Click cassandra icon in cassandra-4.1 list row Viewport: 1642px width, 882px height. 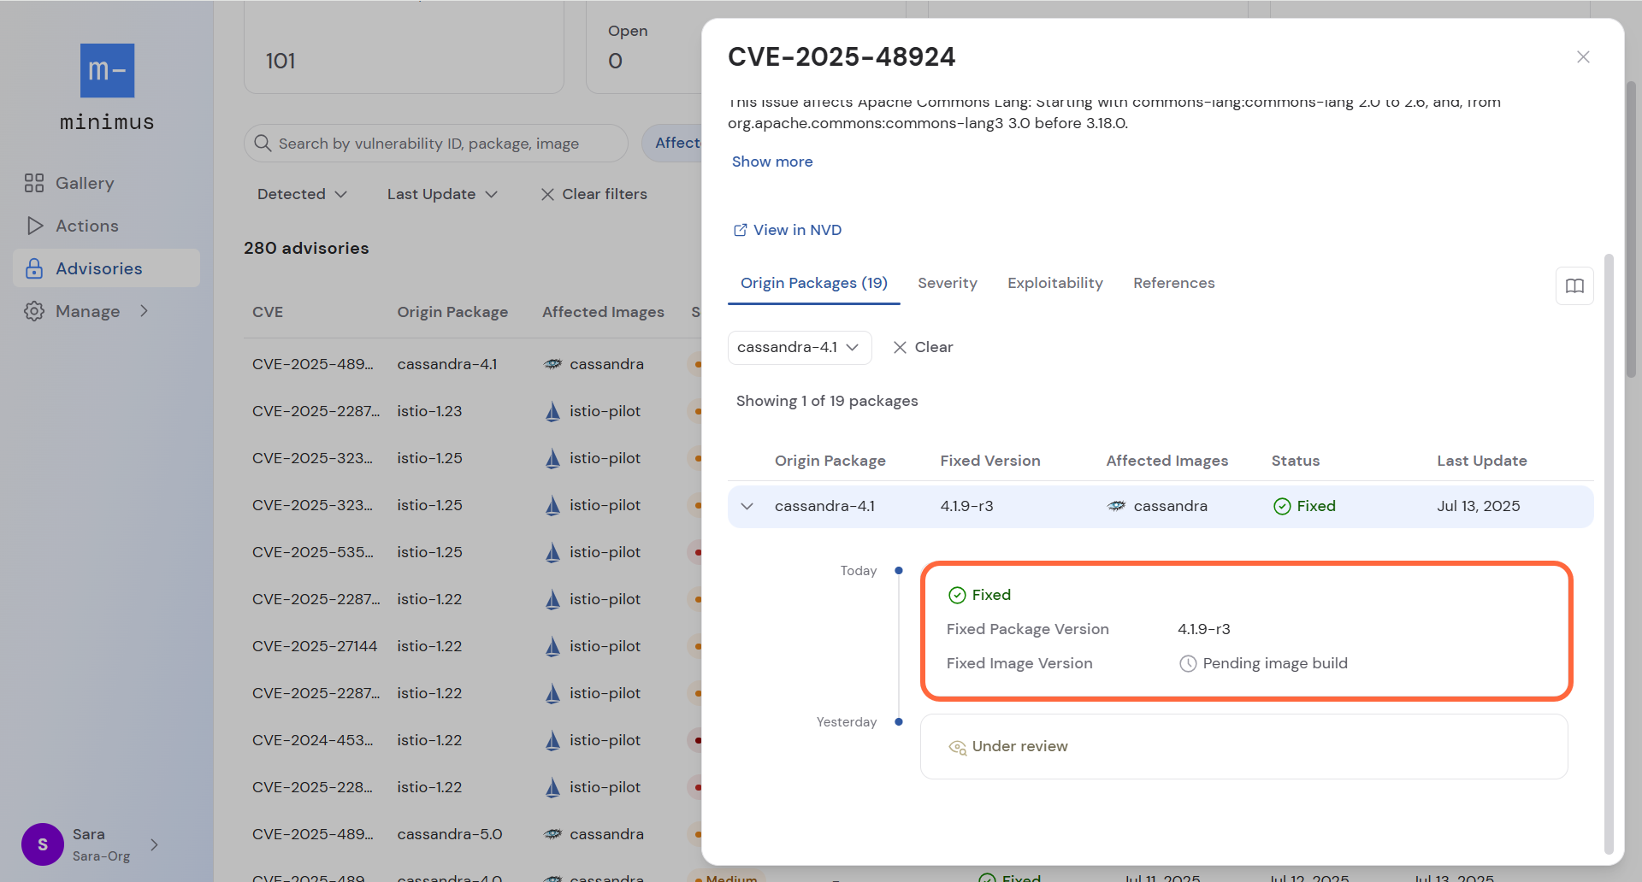tap(553, 364)
